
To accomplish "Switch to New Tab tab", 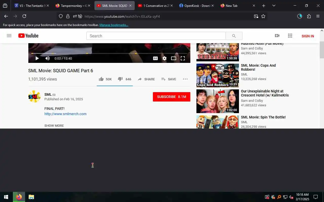I will click(237, 6).
